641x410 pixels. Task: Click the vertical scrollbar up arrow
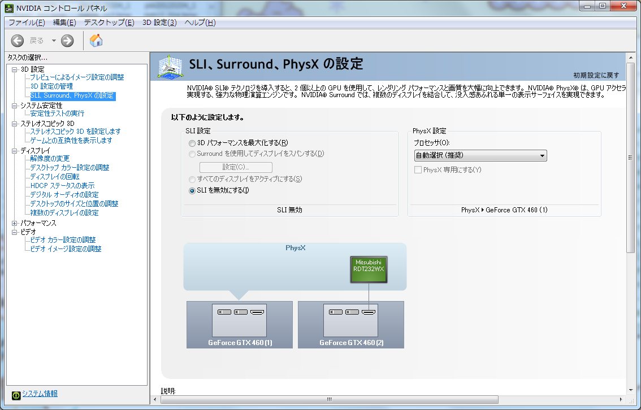[x=630, y=58]
